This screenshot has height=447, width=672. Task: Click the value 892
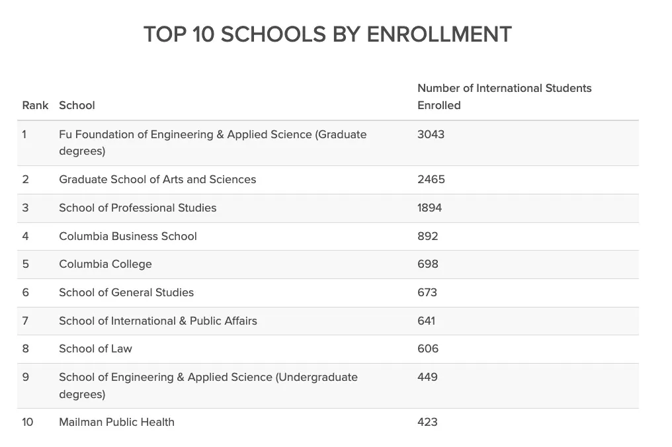pyautogui.click(x=427, y=236)
